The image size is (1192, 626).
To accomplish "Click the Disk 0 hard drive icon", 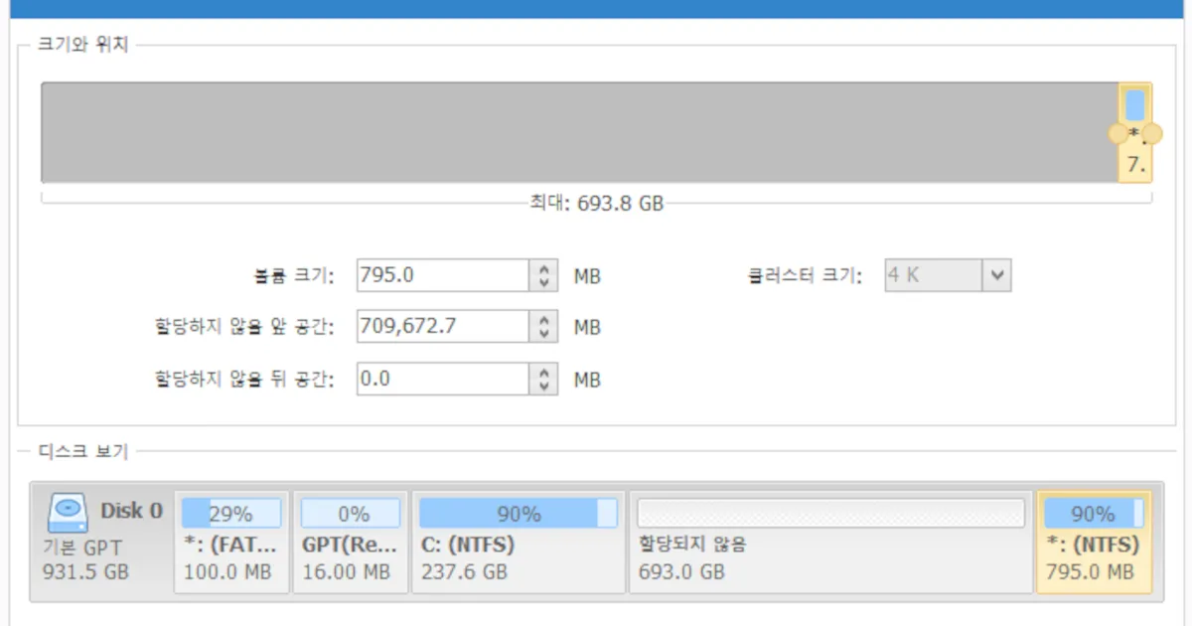I will 70,514.
